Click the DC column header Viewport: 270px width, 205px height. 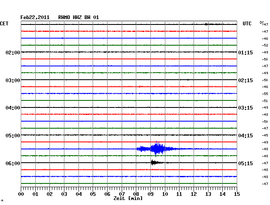point(262,22)
